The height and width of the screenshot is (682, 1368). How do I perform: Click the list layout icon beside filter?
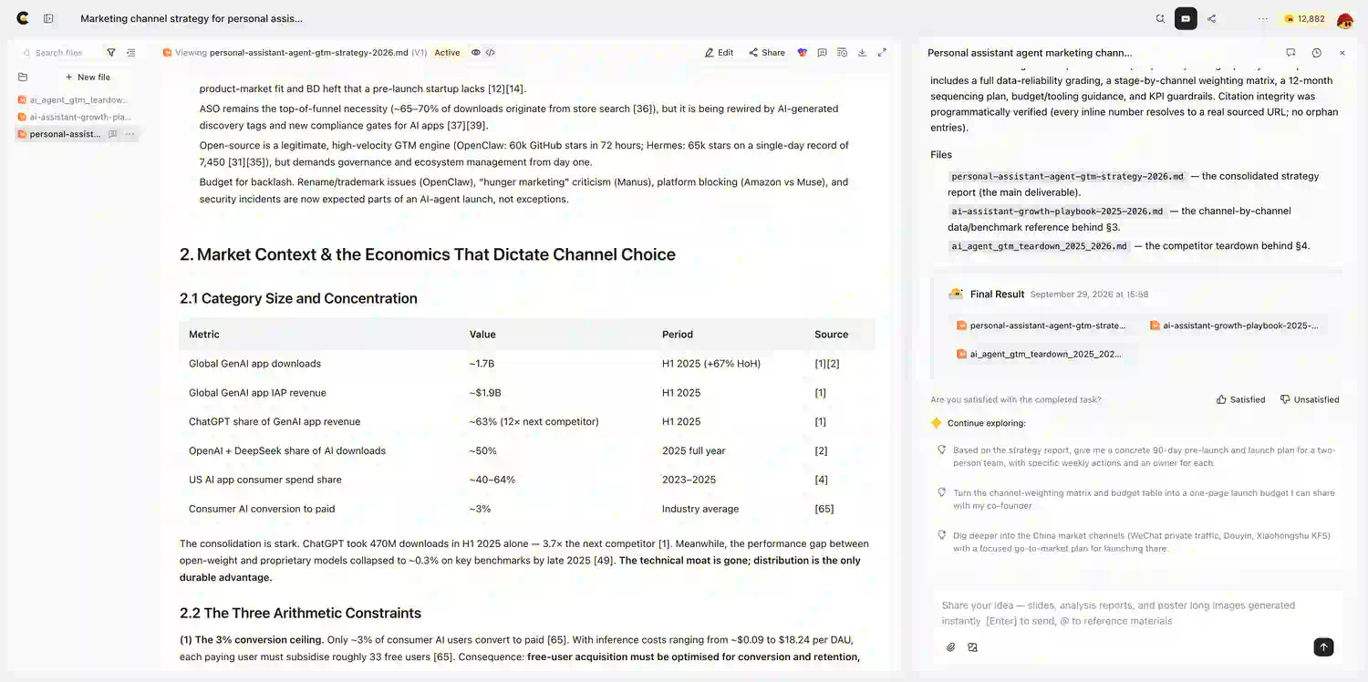pyautogui.click(x=131, y=53)
